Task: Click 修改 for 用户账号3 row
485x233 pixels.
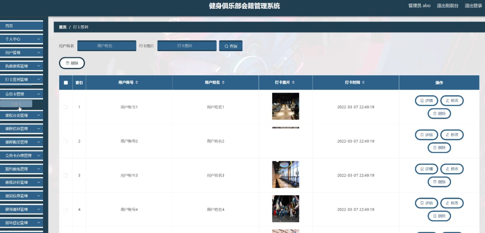Action: 452,169
